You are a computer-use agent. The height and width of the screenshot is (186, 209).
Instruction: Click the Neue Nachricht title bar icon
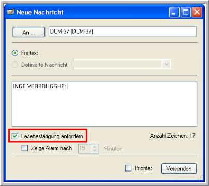11,12
